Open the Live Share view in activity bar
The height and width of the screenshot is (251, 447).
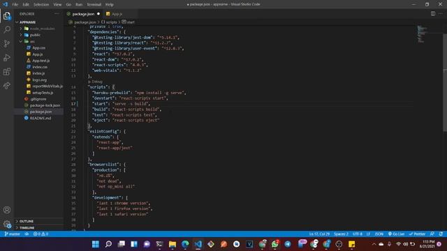(x=7, y=85)
